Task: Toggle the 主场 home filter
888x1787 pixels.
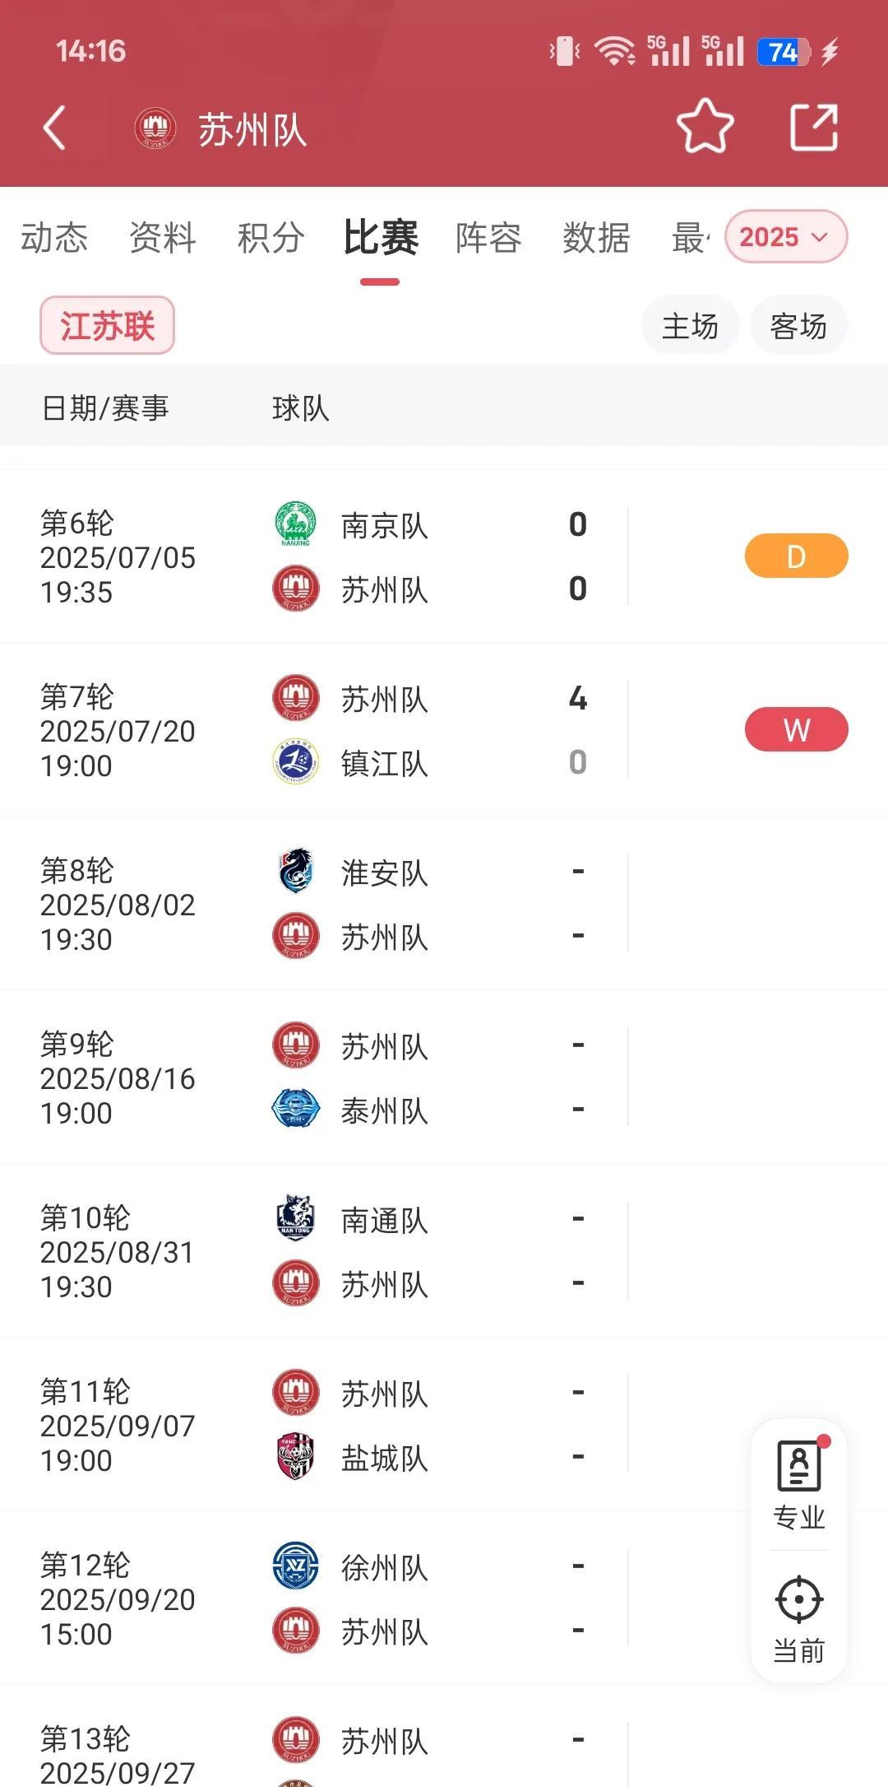Action: (690, 326)
